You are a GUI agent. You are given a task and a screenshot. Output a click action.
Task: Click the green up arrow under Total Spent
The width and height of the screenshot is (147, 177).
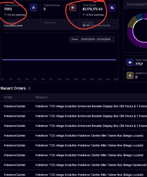(x=84, y=15)
